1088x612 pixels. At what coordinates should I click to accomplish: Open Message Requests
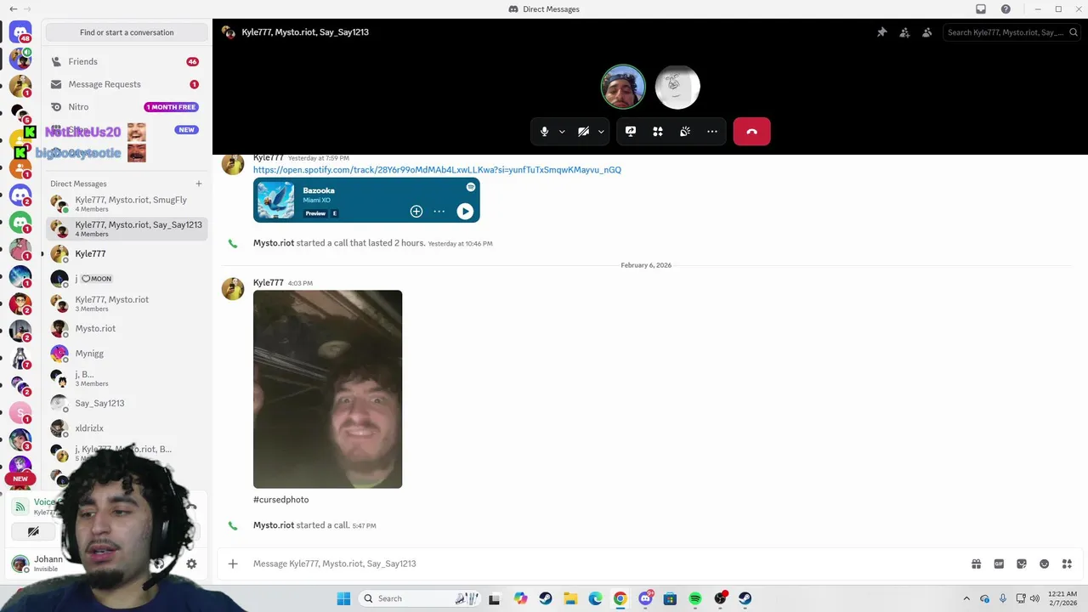[x=127, y=84]
